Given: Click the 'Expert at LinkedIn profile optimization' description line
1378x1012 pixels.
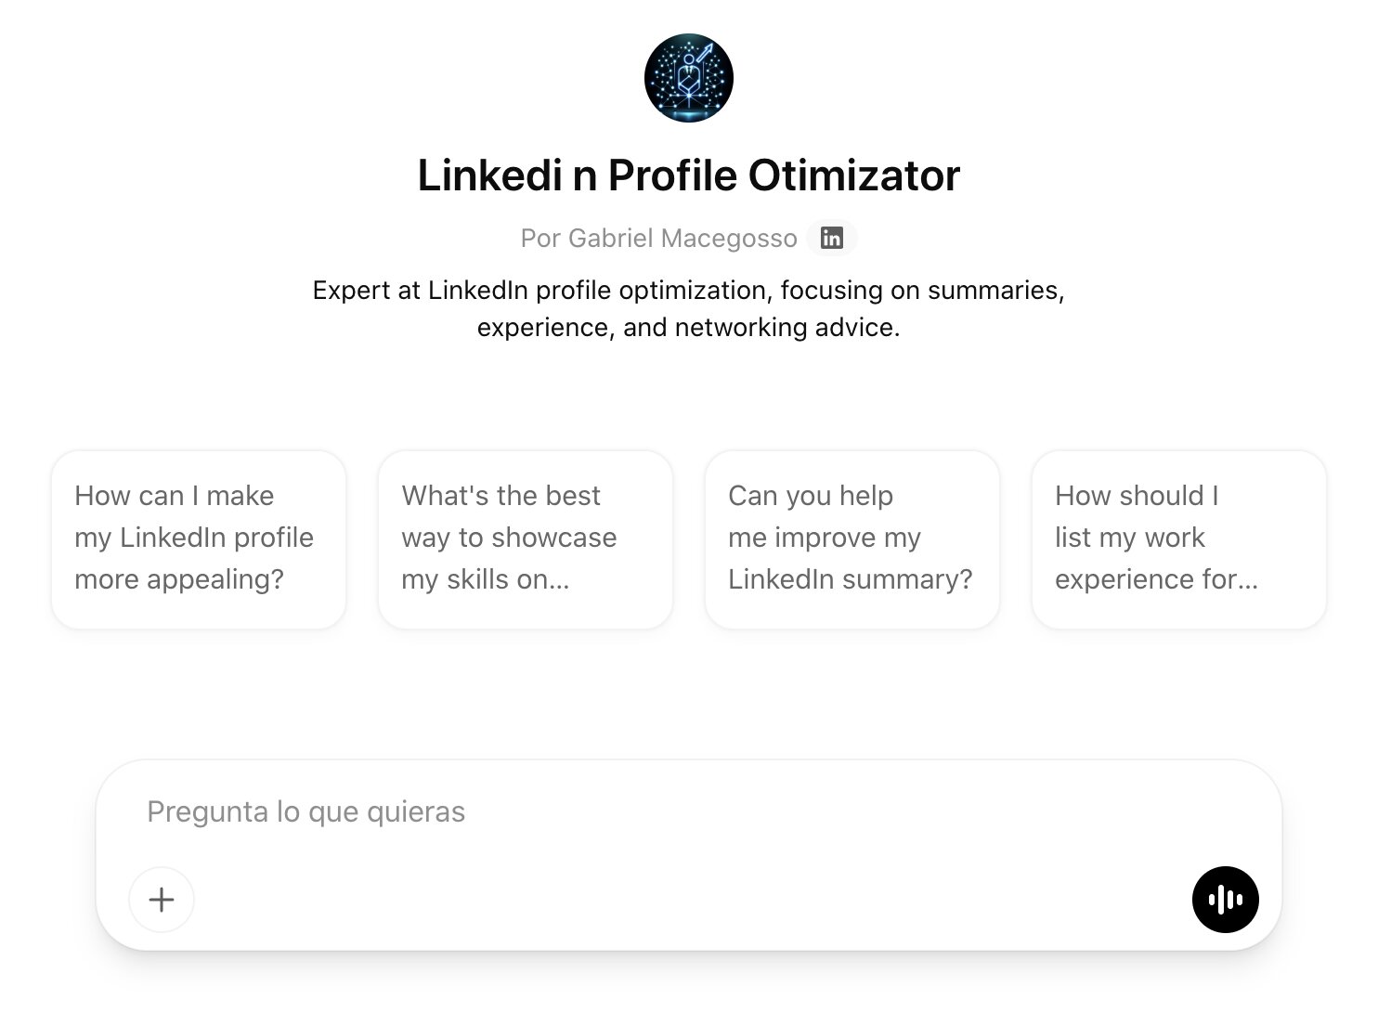Looking at the screenshot, I should click(x=688, y=291).
